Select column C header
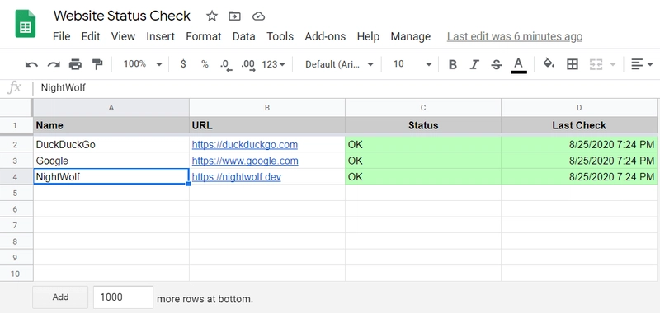660x313 pixels. 423,108
